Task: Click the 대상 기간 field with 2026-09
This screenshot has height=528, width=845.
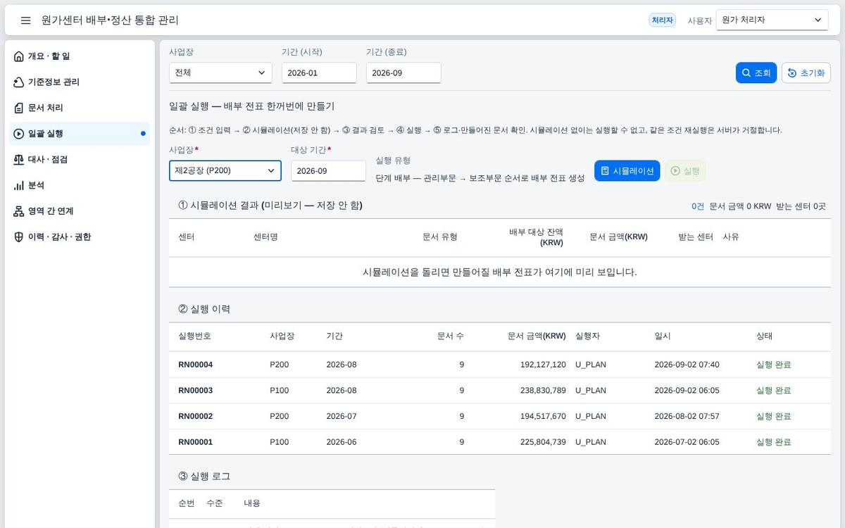Action: pyautogui.click(x=328, y=170)
